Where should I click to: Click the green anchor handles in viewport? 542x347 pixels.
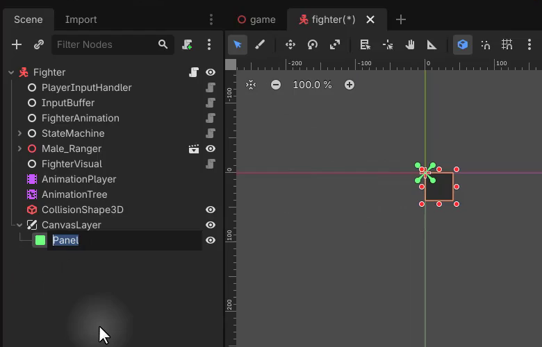point(425,173)
